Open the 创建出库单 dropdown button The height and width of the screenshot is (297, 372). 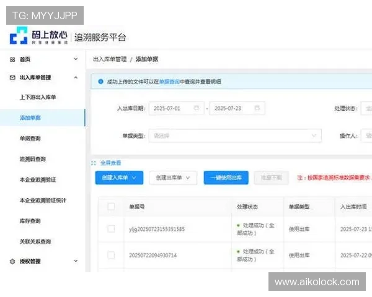173,178
